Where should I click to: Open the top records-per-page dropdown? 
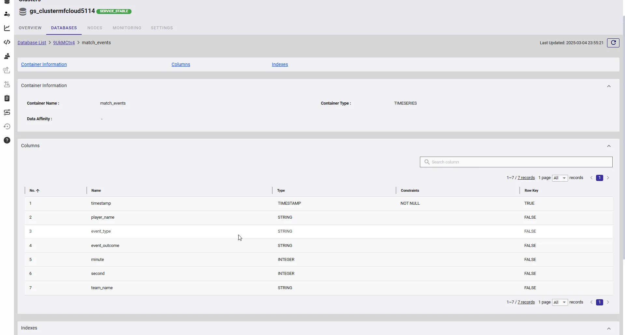pos(560,178)
